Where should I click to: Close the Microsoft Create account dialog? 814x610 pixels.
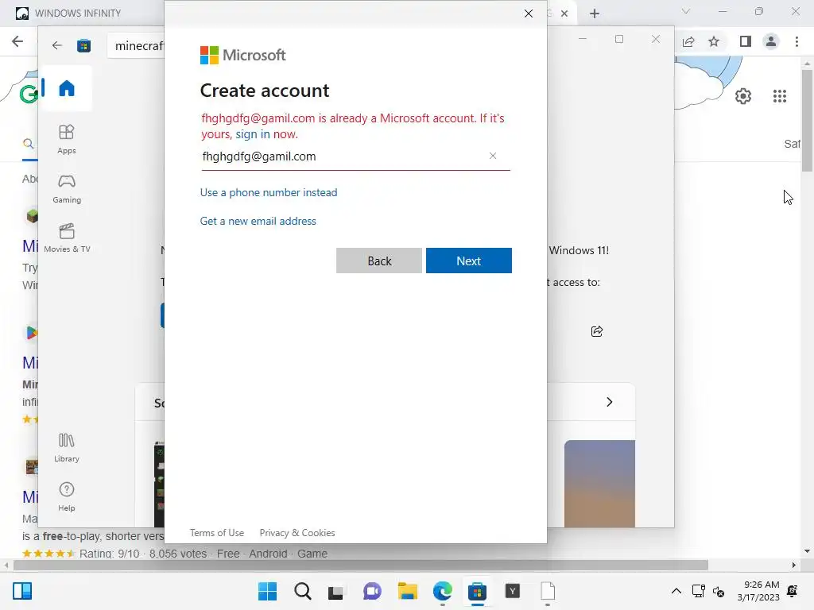[x=529, y=14]
